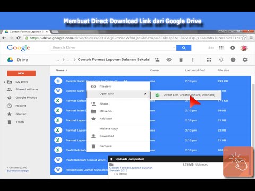The width and height of the screenshot is (255, 191).
Task: Choose Move to... in the context menu
Action: (x=118, y=111)
